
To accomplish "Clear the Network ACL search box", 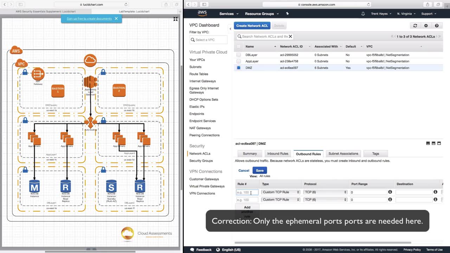I will click(x=290, y=36).
